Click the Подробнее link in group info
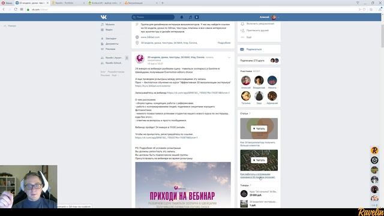 point(224,43)
